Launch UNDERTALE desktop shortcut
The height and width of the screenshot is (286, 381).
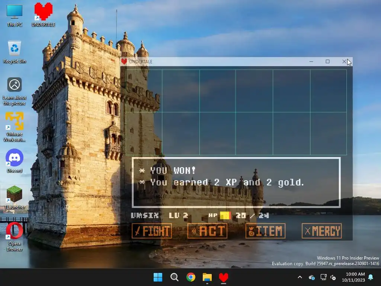pyautogui.click(x=43, y=15)
